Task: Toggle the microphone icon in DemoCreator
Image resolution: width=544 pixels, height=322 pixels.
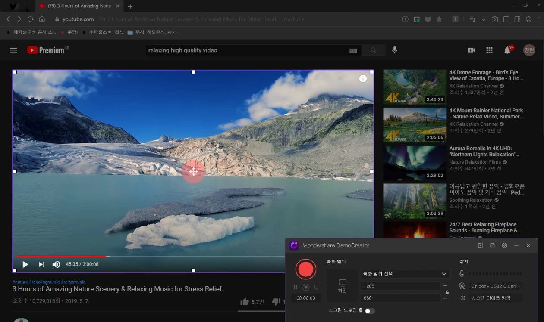Action: click(462, 274)
